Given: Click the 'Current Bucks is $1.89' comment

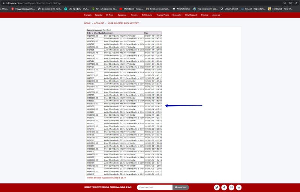Looking at the screenshot, I should point(124,101).
